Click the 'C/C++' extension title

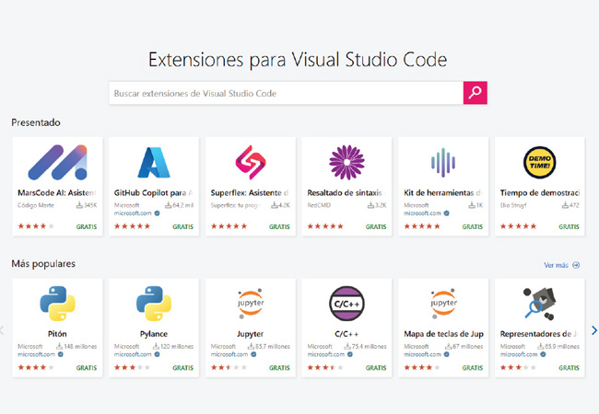point(346,334)
